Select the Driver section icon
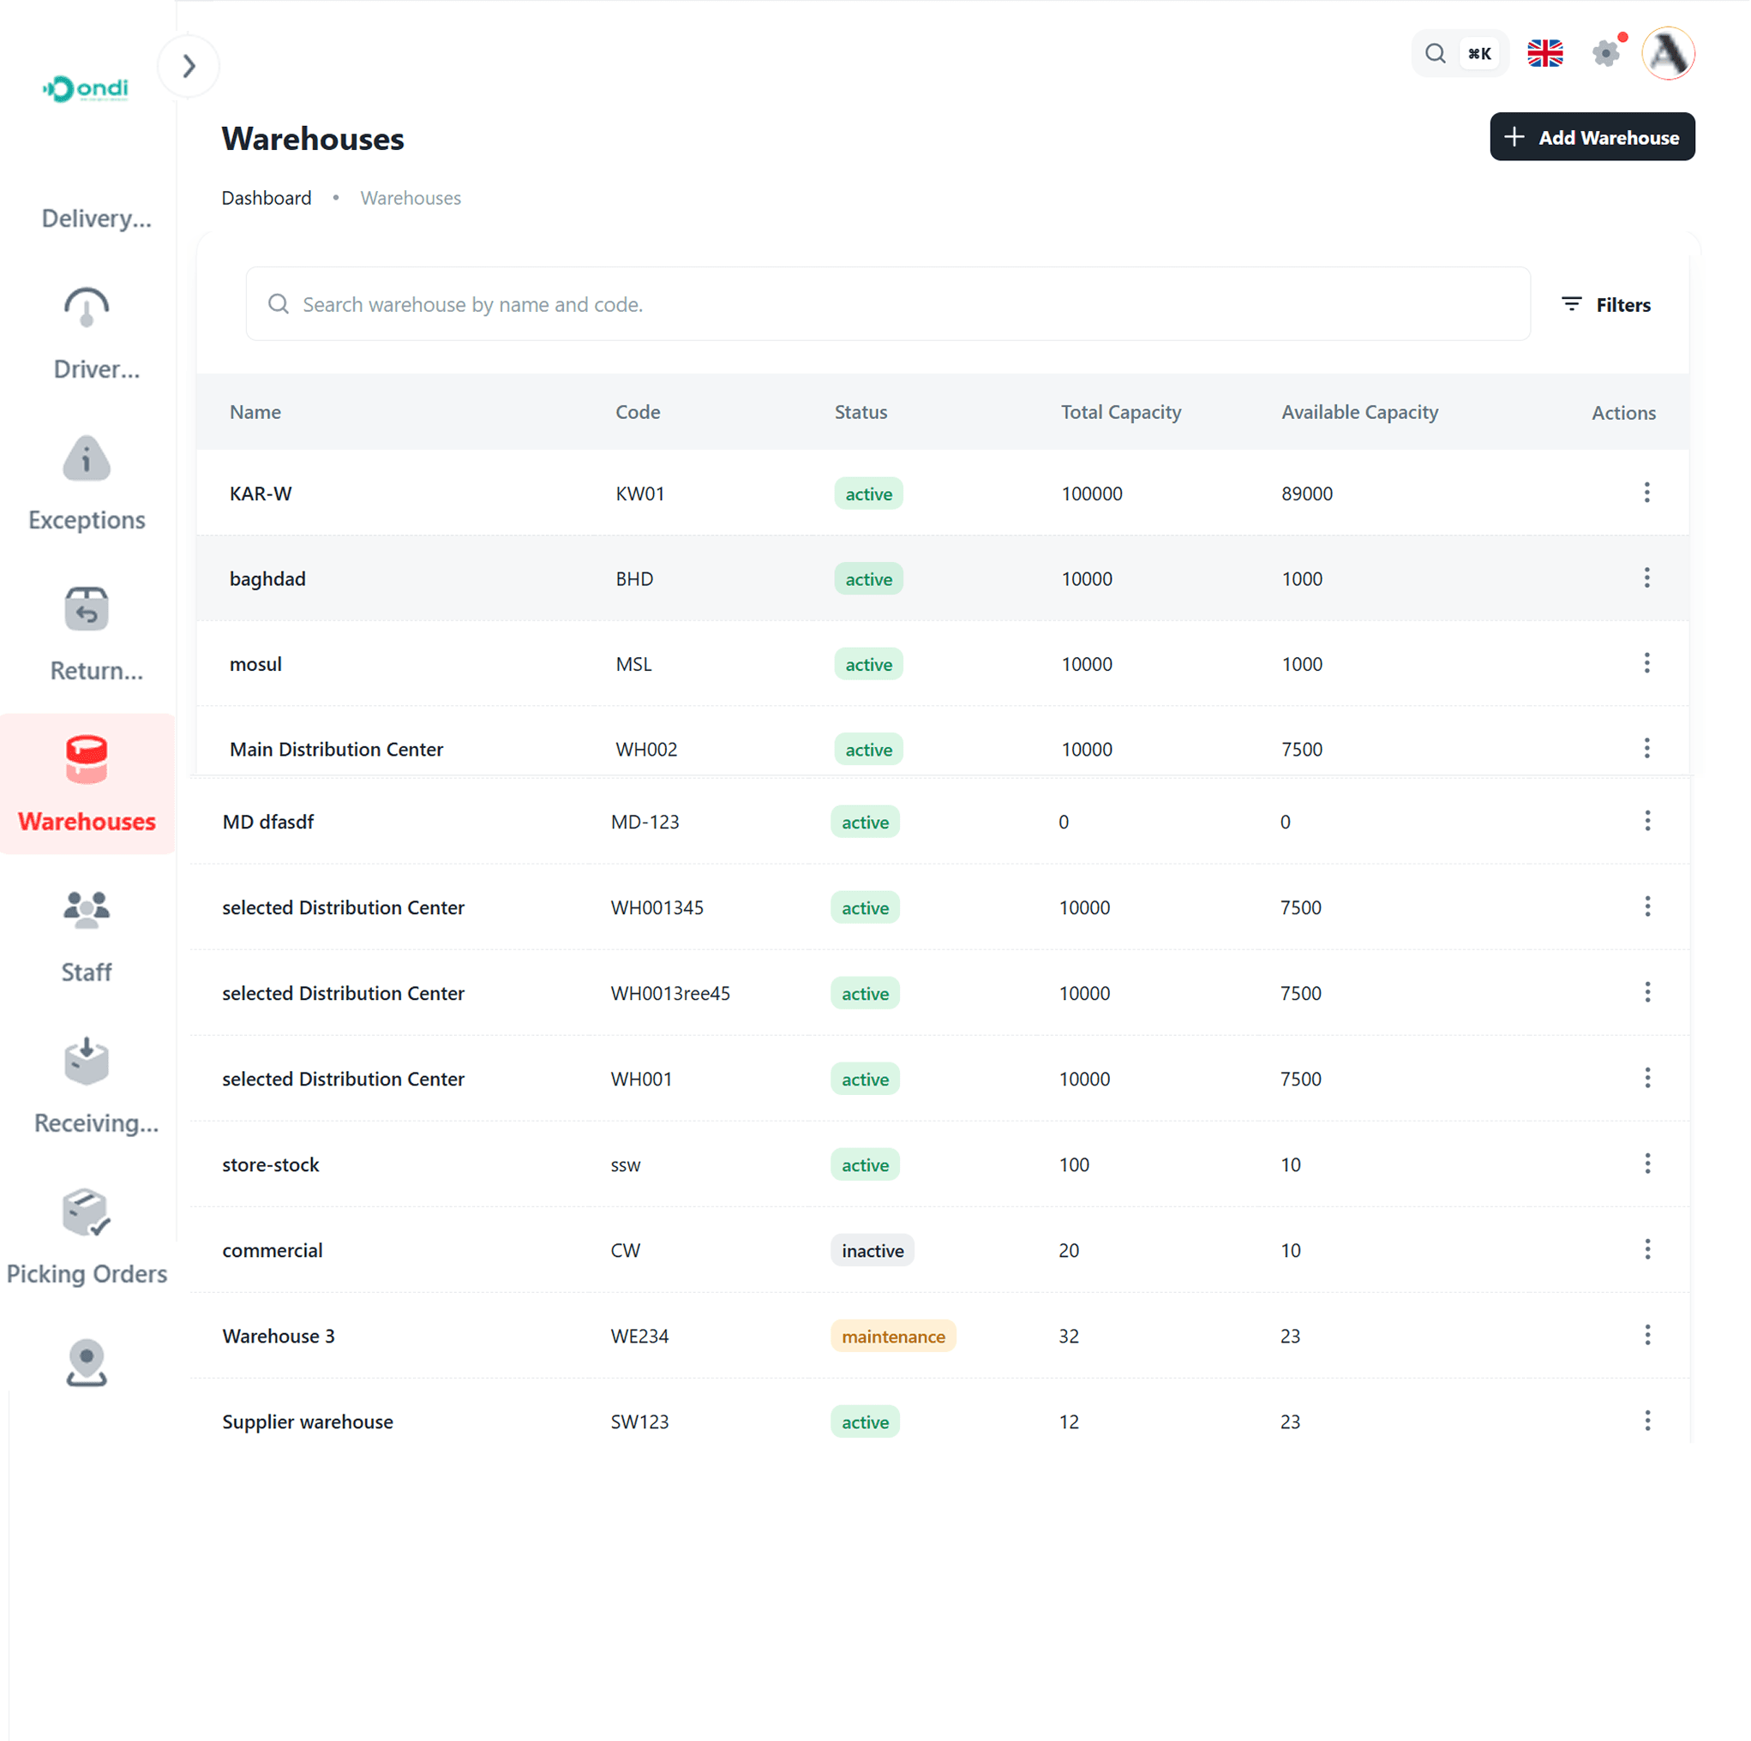 click(86, 308)
